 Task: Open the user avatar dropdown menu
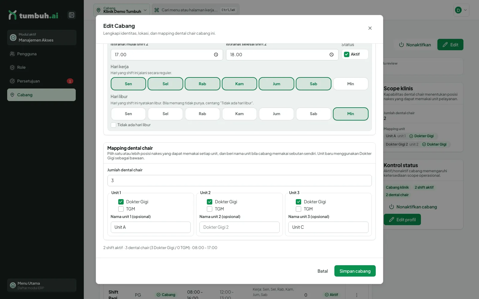coord(461,10)
